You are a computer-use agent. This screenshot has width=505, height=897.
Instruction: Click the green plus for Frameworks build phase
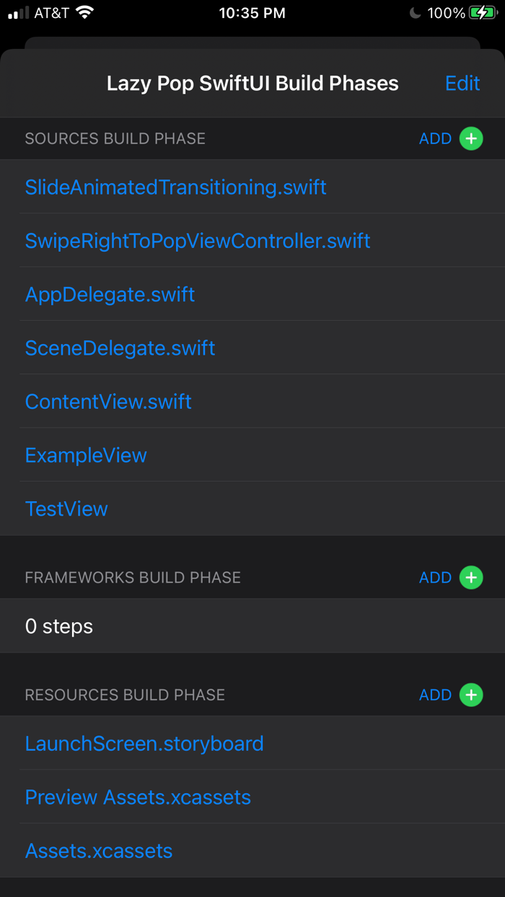pyautogui.click(x=471, y=578)
